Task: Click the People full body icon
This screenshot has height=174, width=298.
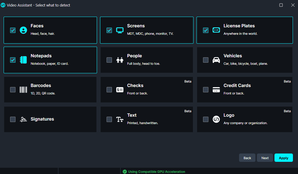Action: (x=120, y=60)
